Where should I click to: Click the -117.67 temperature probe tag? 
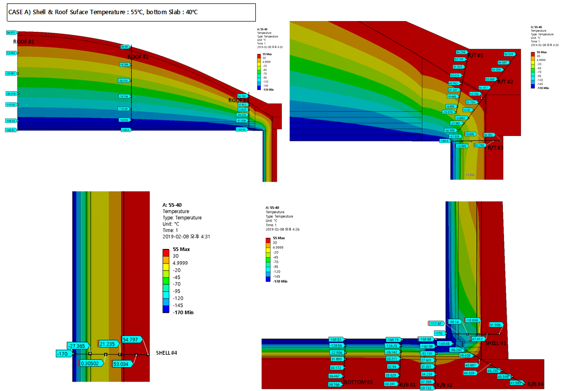click(x=435, y=323)
